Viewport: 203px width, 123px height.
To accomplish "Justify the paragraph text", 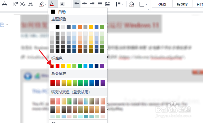I will [100, 4].
